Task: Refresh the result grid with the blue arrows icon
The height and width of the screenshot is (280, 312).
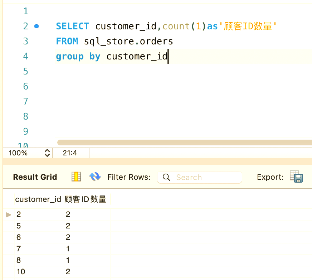Action: [95, 177]
